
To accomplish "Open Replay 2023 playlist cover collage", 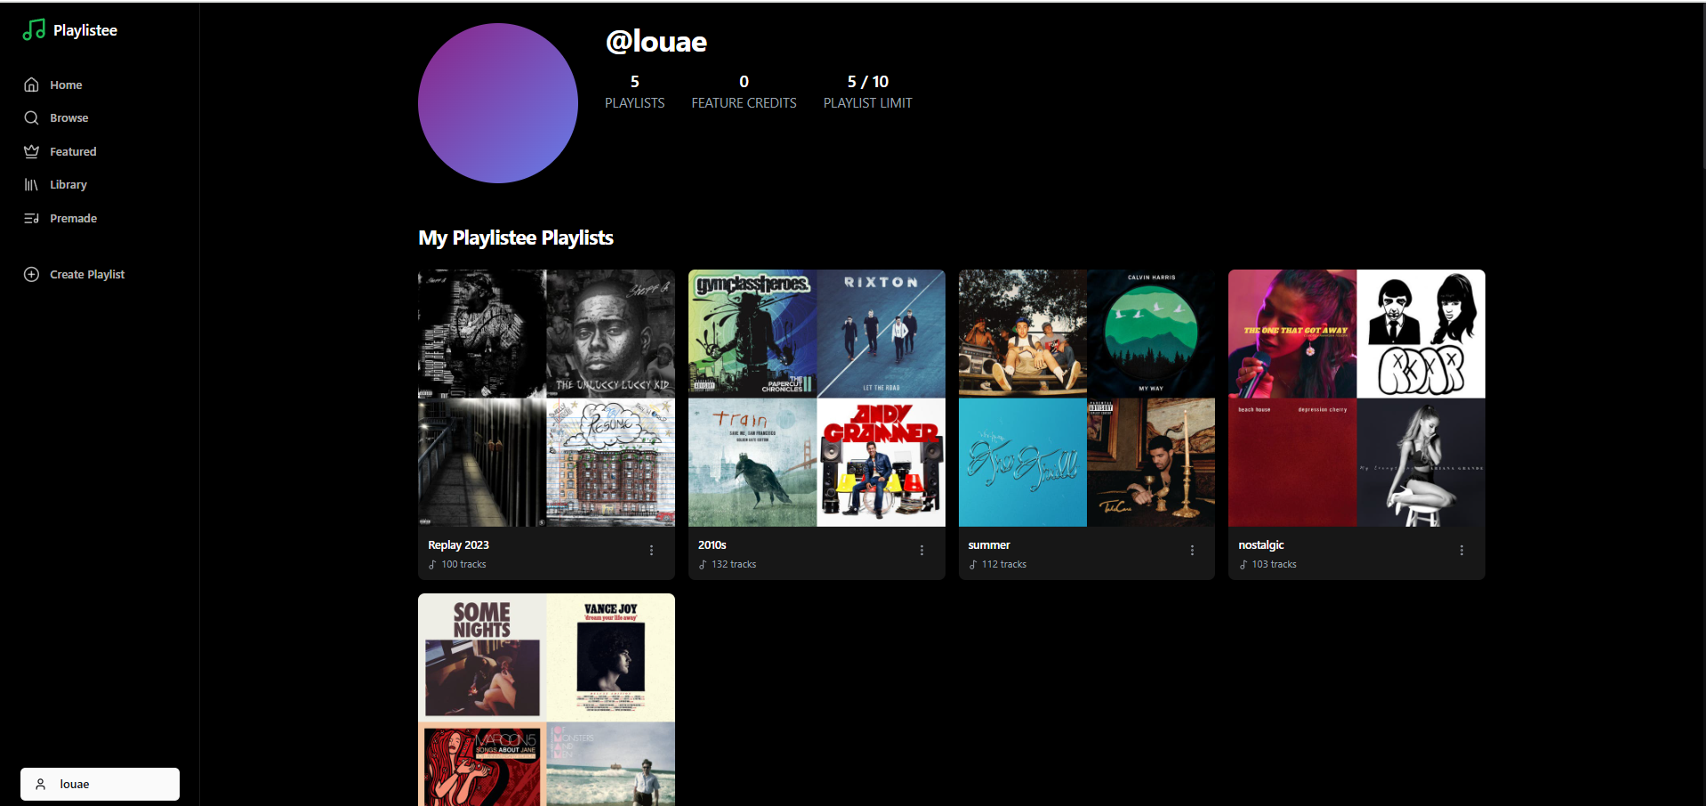I will (546, 398).
